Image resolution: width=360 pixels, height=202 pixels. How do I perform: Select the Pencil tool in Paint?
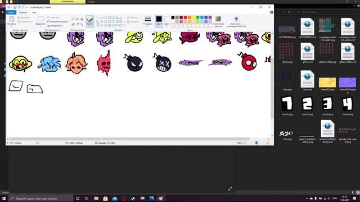pyautogui.click(x=73, y=19)
